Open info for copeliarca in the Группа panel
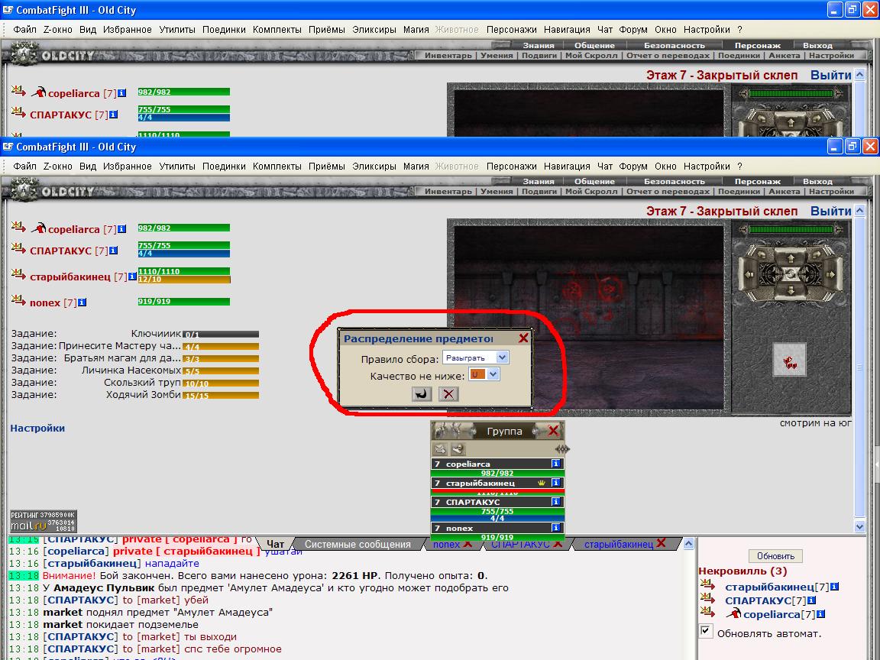This screenshot has width=880, height=660. click(x=555, y=464)
